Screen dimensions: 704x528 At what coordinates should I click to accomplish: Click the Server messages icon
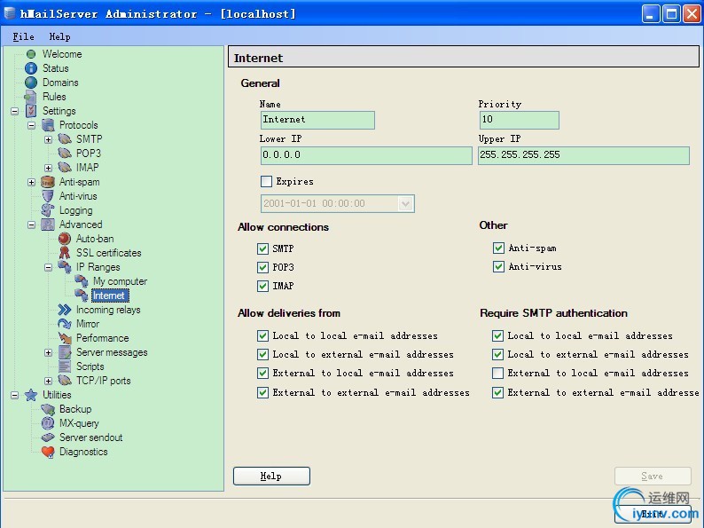[65, 352]
